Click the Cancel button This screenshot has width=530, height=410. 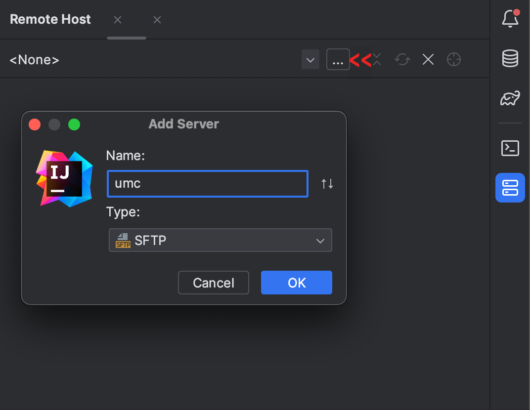tap(214, 283)
